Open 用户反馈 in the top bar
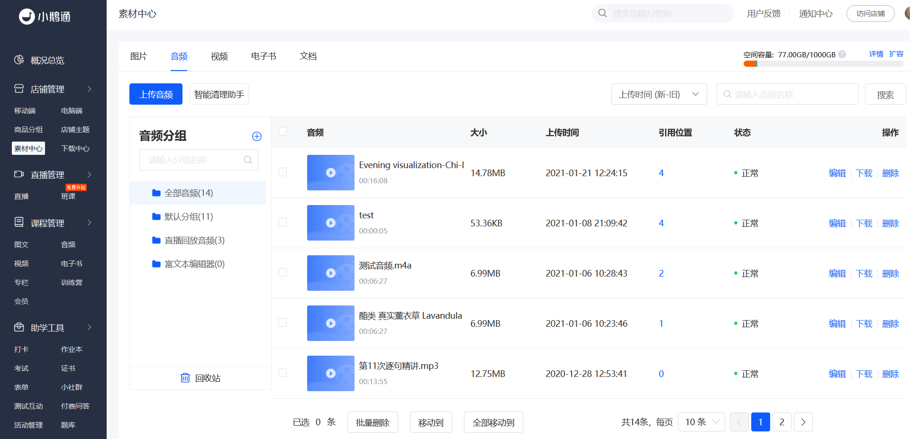The height and width of the screenshot is (439, 910). tap(764, 13)
